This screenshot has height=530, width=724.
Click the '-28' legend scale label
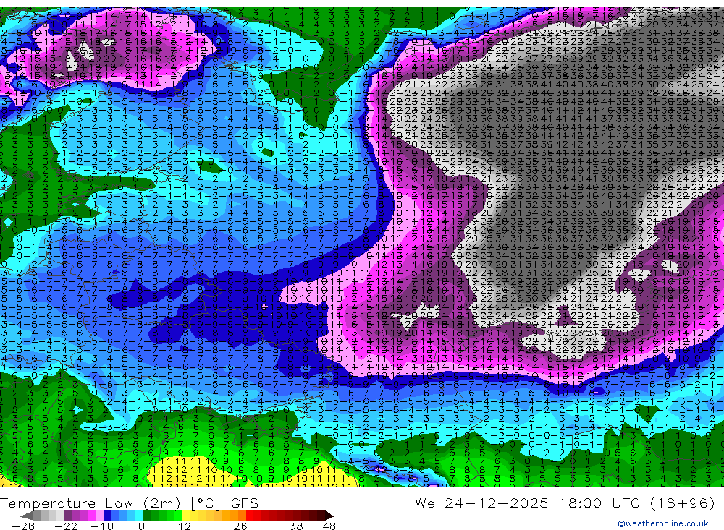(x=23, y=526)
